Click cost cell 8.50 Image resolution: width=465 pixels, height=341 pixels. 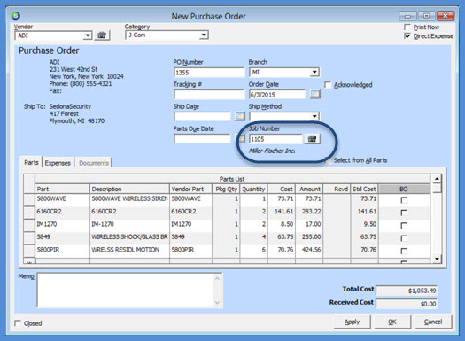[282, 224]
